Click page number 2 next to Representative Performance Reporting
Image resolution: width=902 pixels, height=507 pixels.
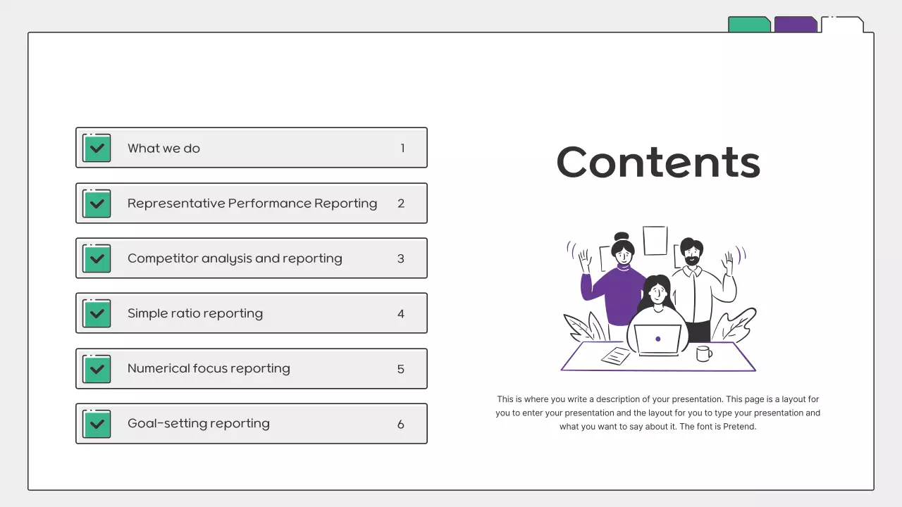(401, 203)
